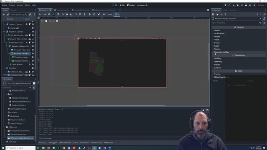Open the viewport View menu
This screenshot has height=150, width=267.
[110, 15]
